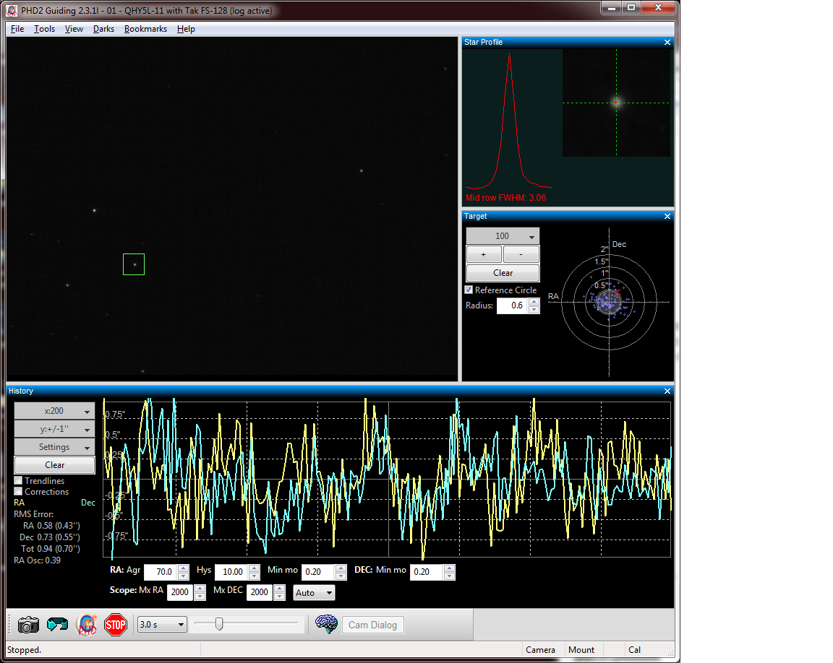Click the RA Agr input field
Image resolution: width=833 pixels, height=663 pixels.
pyautogui.click(x=160, y=572)
